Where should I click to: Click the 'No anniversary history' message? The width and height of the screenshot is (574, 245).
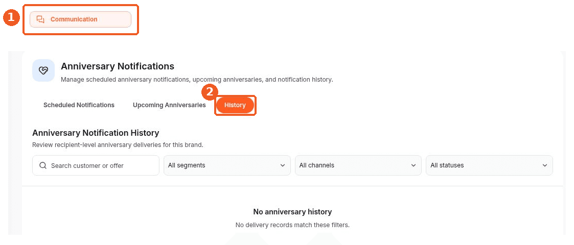click(292, 212)
